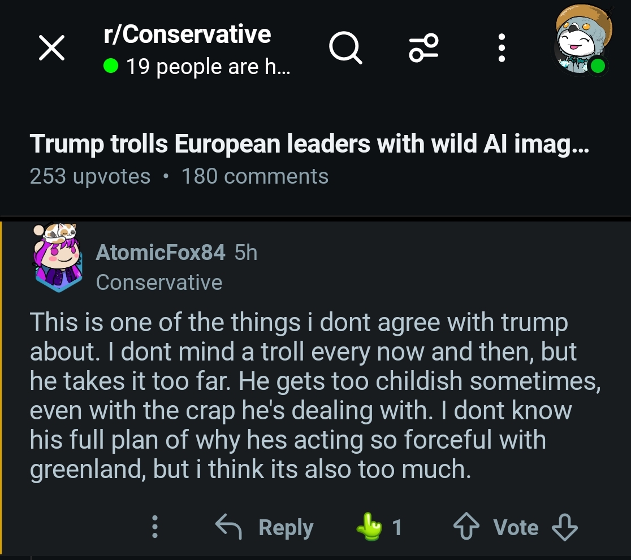This screenshot has height=560, width=631.
Task: Open search with the magnifier icon
Action: point(345,47)
